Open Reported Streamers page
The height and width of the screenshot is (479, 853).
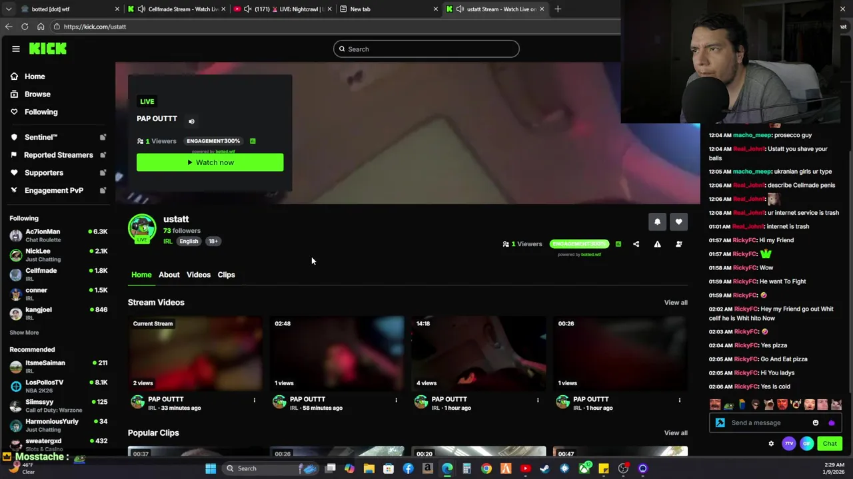(59, 155)
